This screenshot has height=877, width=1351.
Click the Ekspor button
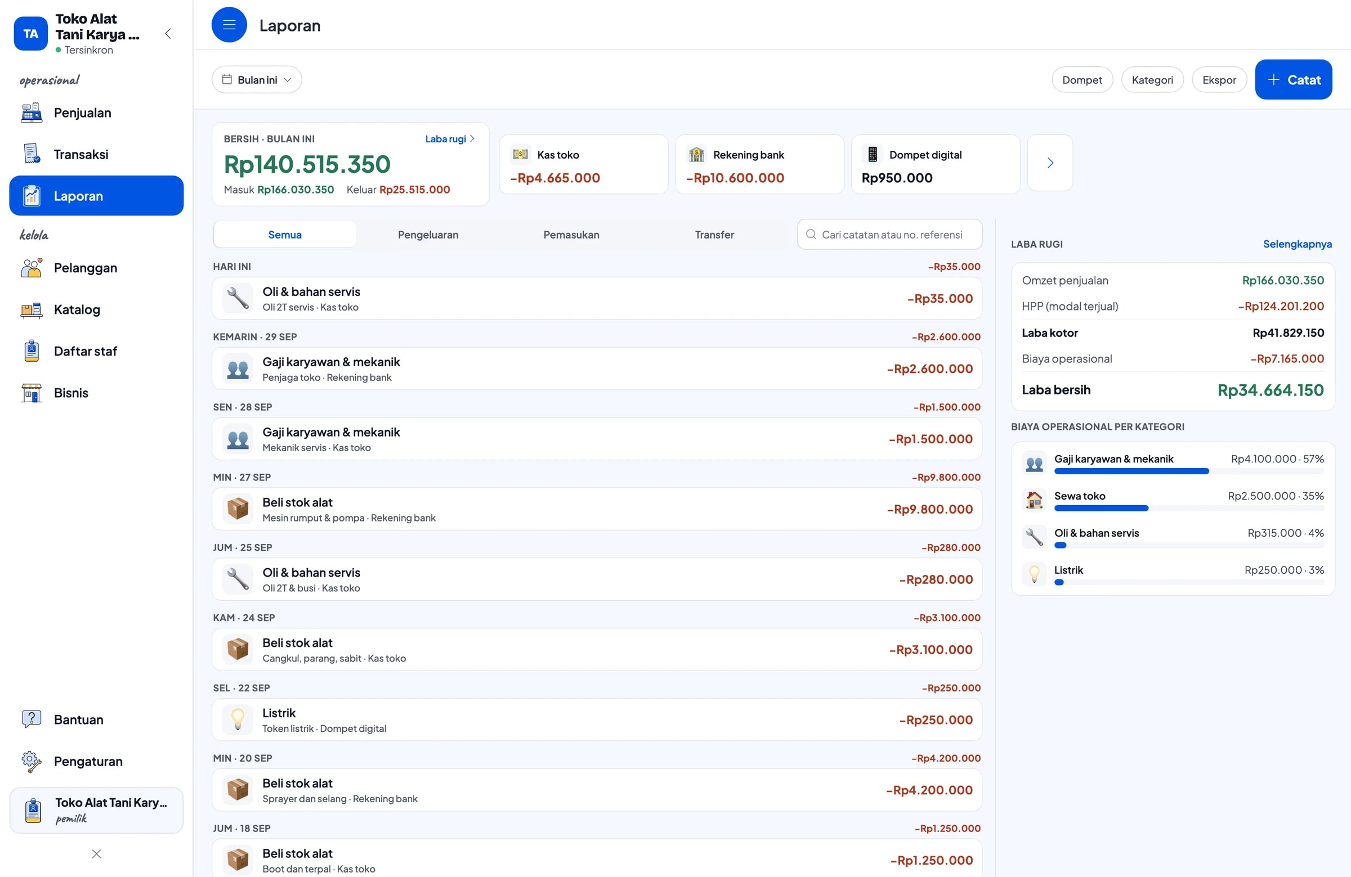(1219, 79)
